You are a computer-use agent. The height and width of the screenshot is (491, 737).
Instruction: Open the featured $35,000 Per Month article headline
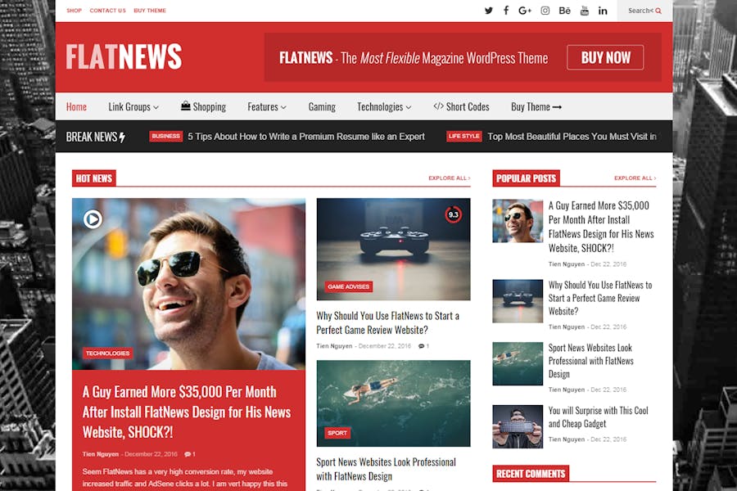pos(187,412)
